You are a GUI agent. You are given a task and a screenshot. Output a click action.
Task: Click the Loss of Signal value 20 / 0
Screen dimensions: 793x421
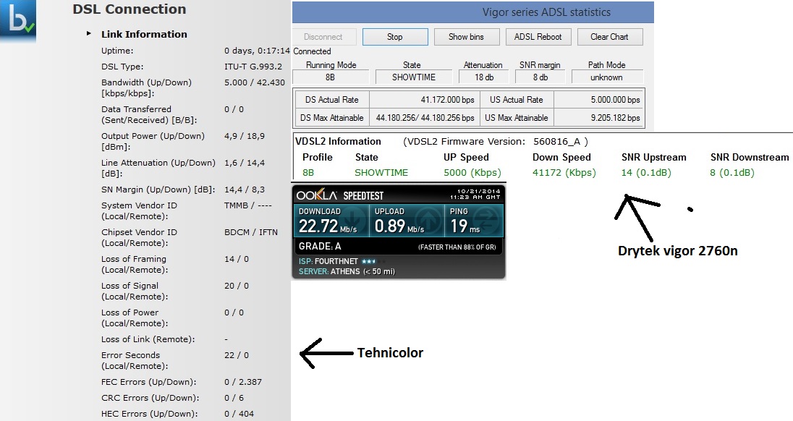[236, 286]
